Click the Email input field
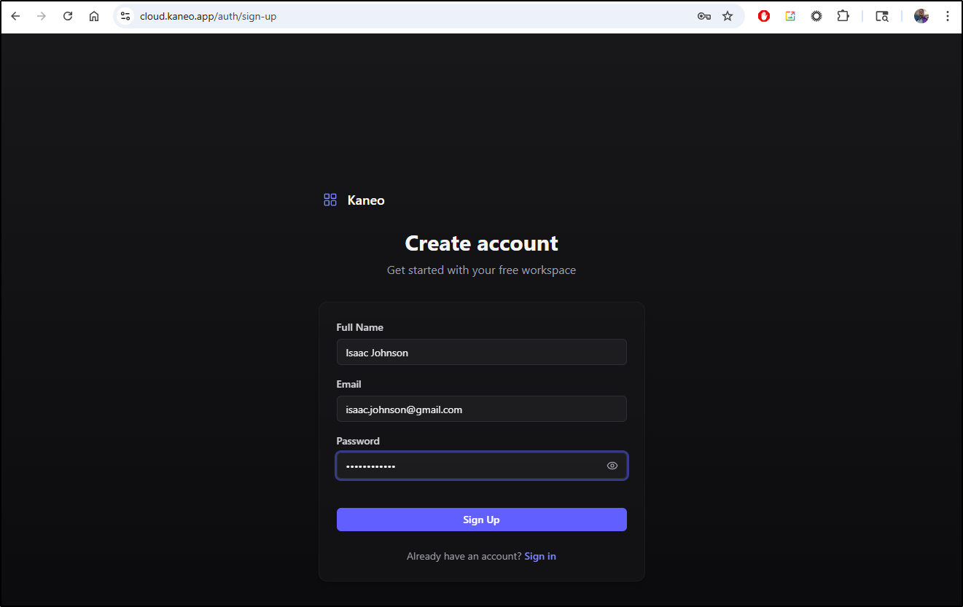 point(482,409)
